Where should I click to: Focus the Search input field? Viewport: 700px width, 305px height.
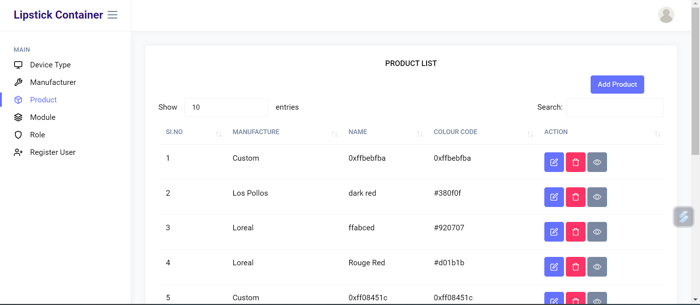tap(615, 107)
